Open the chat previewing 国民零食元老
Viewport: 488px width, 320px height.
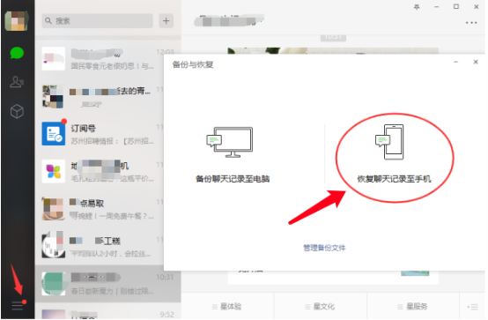[107, 59]
